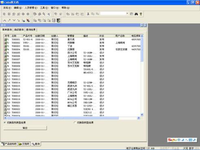Select 切换到树型结果 radio button
The image size is (200, 150).
[x=75, y=122]
